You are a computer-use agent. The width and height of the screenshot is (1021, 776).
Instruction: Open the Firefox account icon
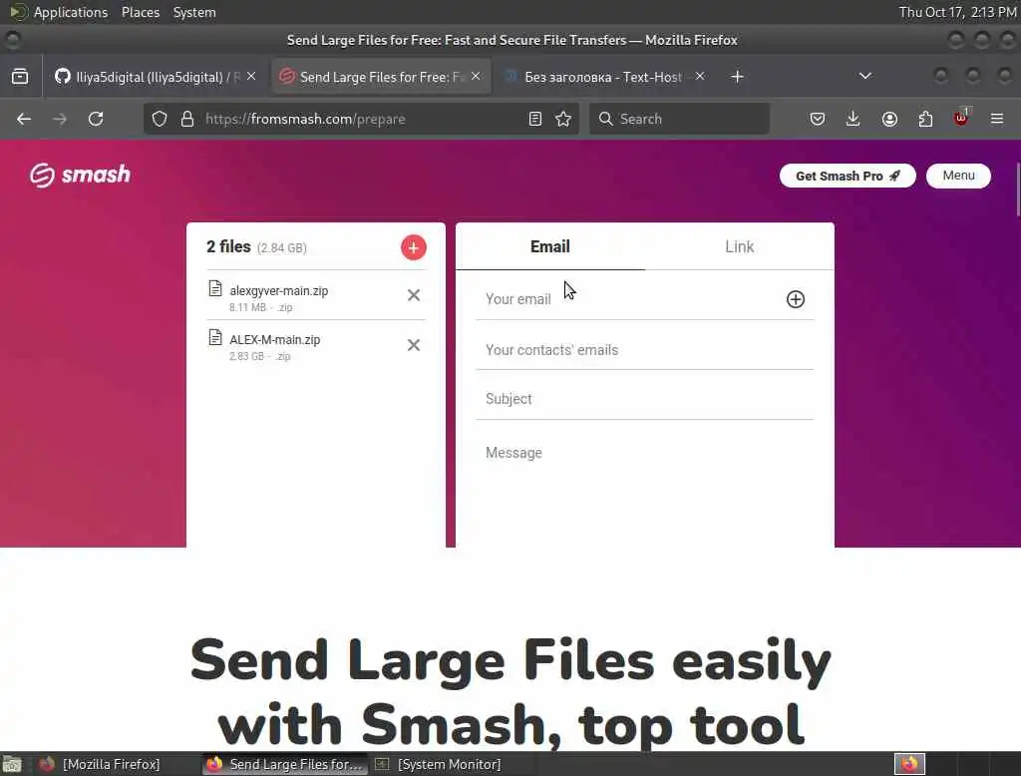pos(889,119)
